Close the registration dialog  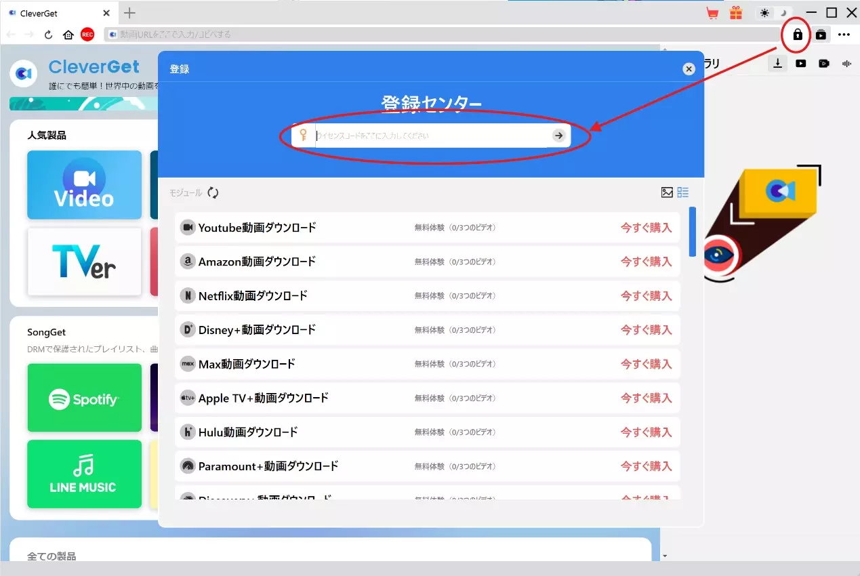689,68
